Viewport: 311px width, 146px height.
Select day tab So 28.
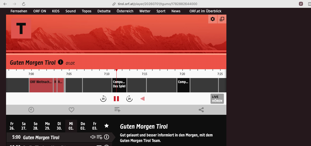(x=36, y=126)
